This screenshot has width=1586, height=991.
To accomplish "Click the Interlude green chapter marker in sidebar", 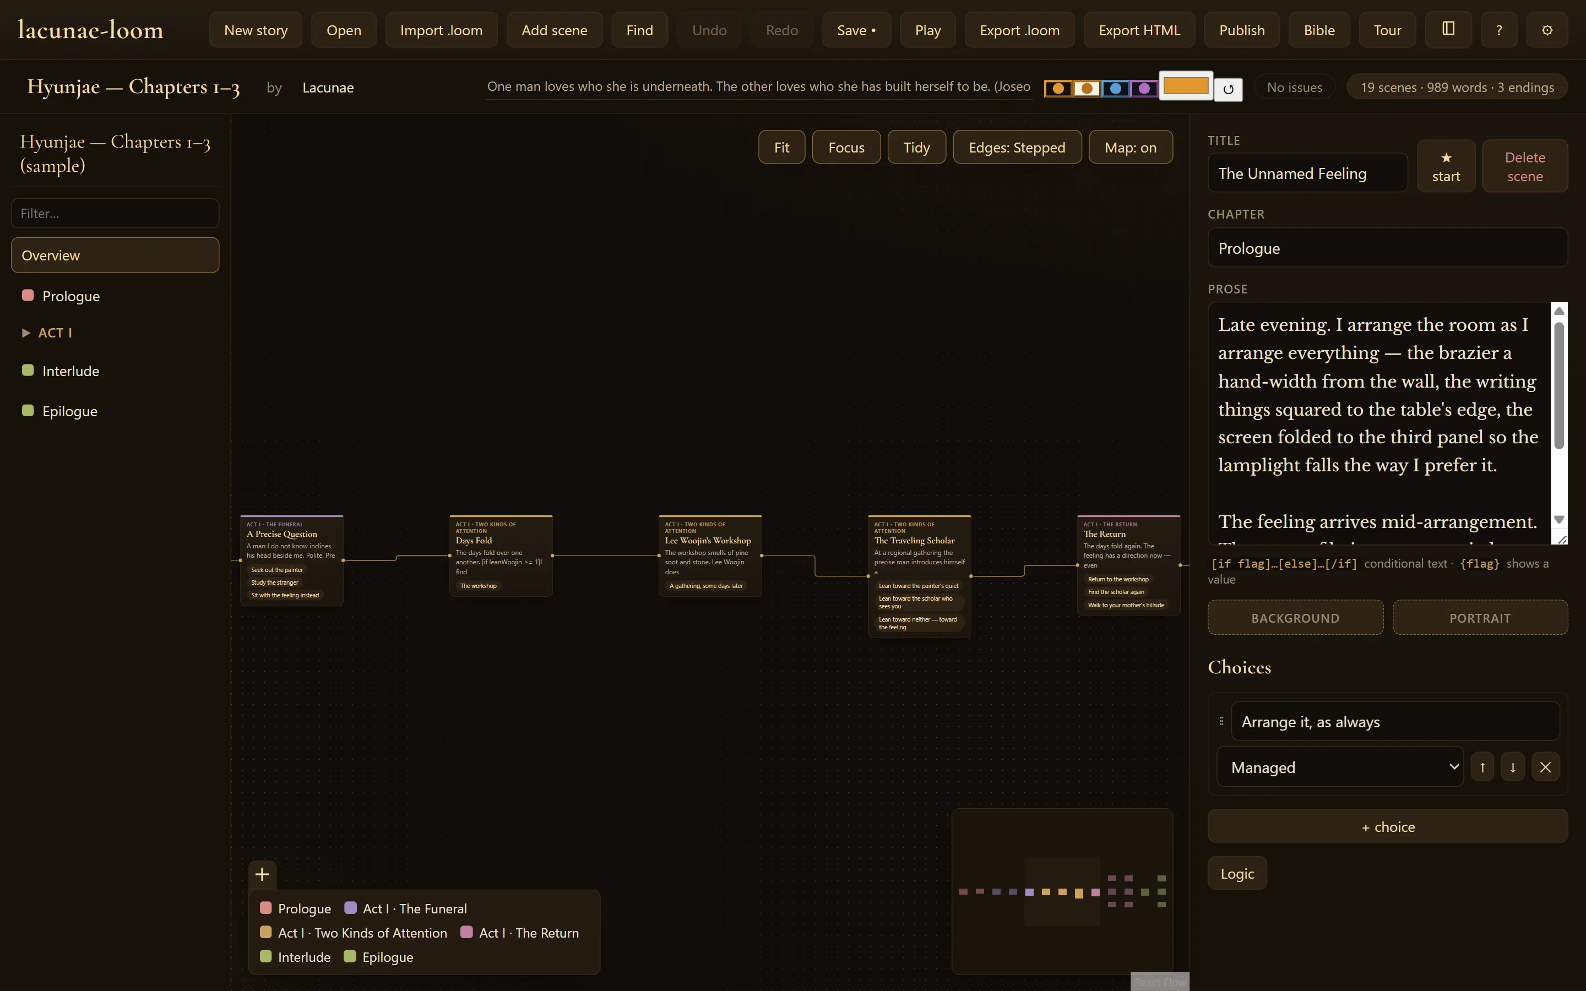I will click(28, 371).
